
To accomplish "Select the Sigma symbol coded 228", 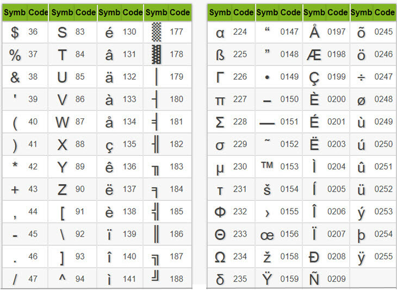I will click(x=220, y=122).
